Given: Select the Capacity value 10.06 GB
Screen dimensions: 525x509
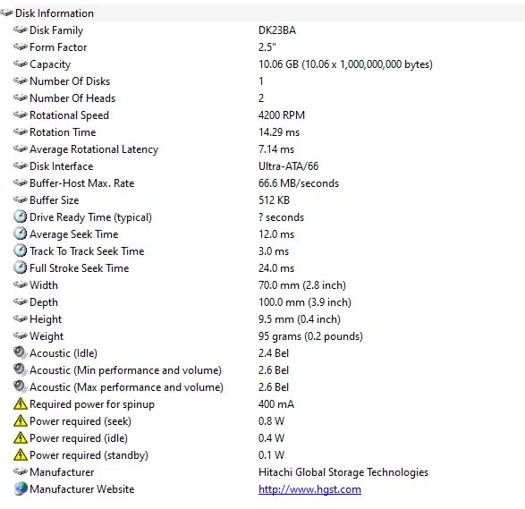Looking at the screenshot, I should (345, 64).
